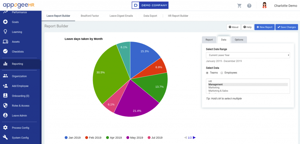Select the Employees radio button

pos(222,73)
